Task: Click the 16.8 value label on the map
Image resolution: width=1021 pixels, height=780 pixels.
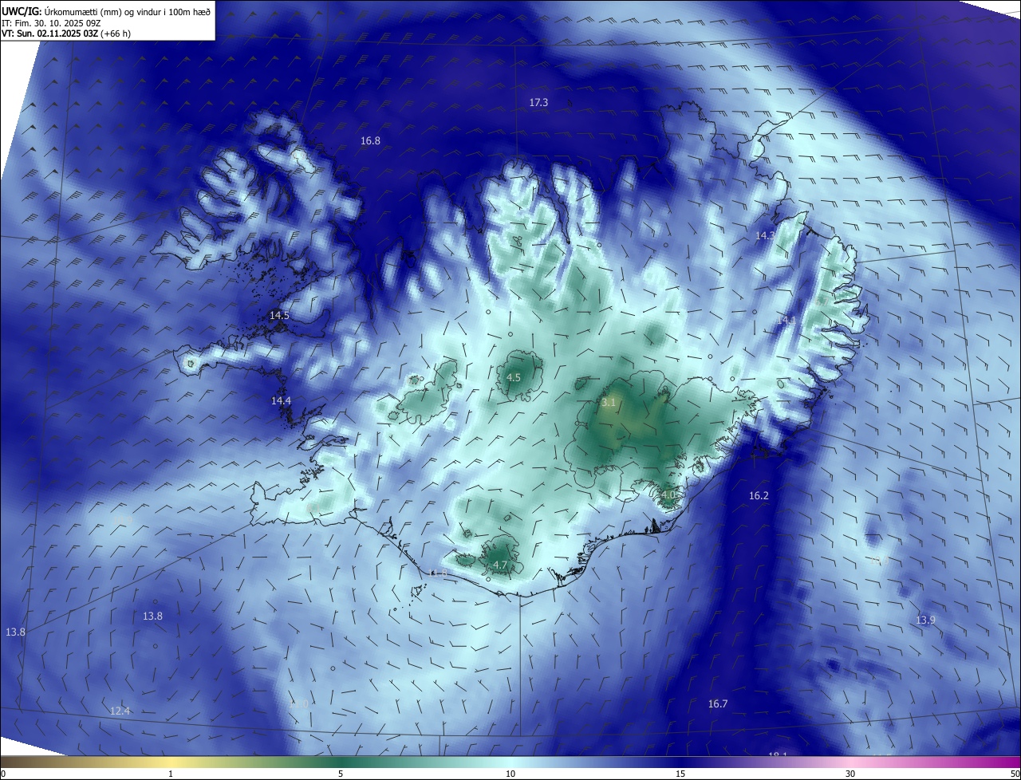Action: (x=370, y=140)
